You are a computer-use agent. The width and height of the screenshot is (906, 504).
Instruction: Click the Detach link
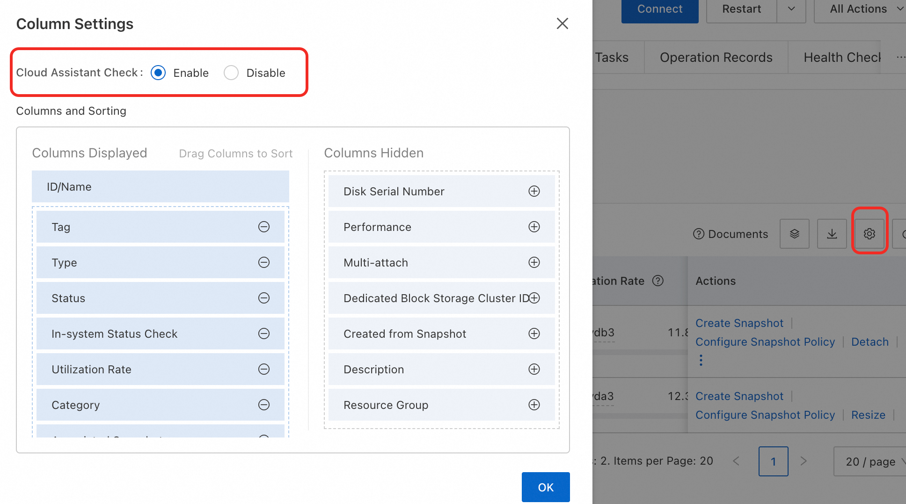(x=869, y=342)
